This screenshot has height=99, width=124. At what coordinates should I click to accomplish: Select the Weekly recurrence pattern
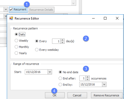[16, 41]
